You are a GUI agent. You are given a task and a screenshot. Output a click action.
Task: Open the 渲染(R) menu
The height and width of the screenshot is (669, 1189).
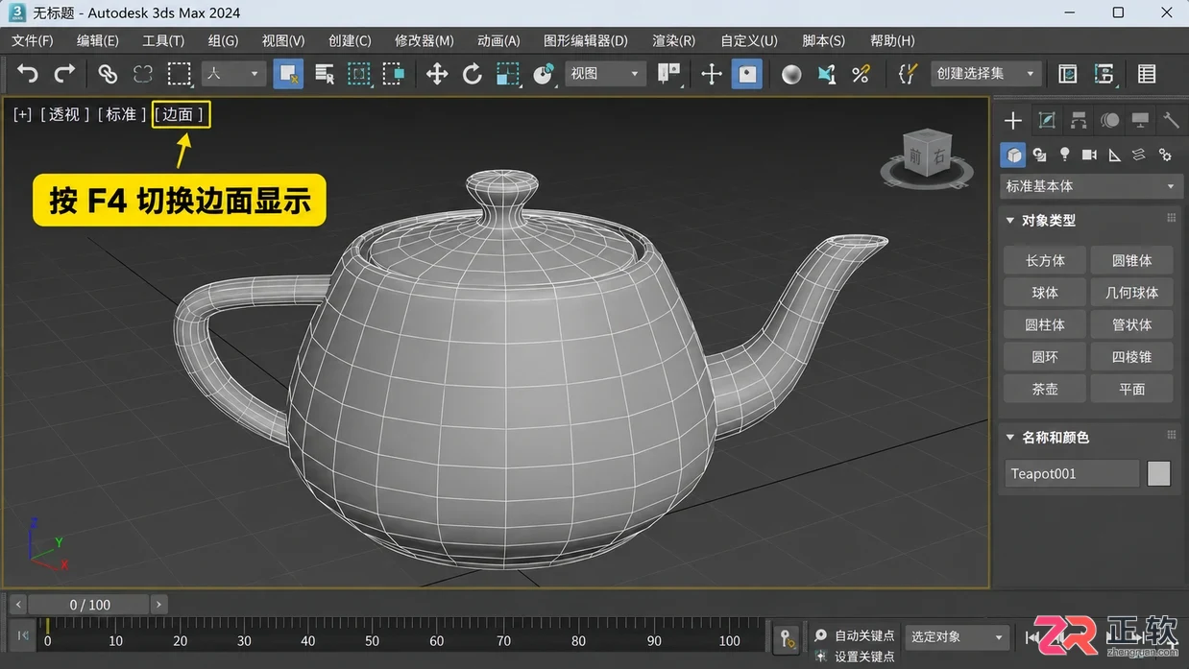click(x=673, y=40)
